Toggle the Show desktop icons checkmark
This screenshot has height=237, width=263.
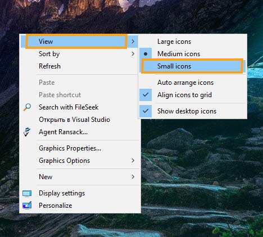[x=146, y=111]
